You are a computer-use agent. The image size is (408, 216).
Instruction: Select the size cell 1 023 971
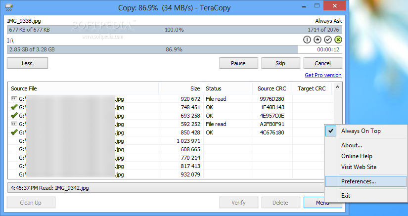pyautogui.click(x=188, y=141)
